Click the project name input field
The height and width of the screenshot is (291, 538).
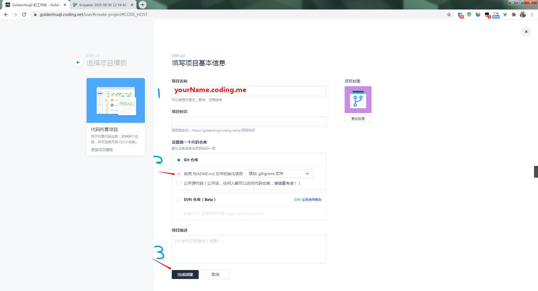[249, 91]
